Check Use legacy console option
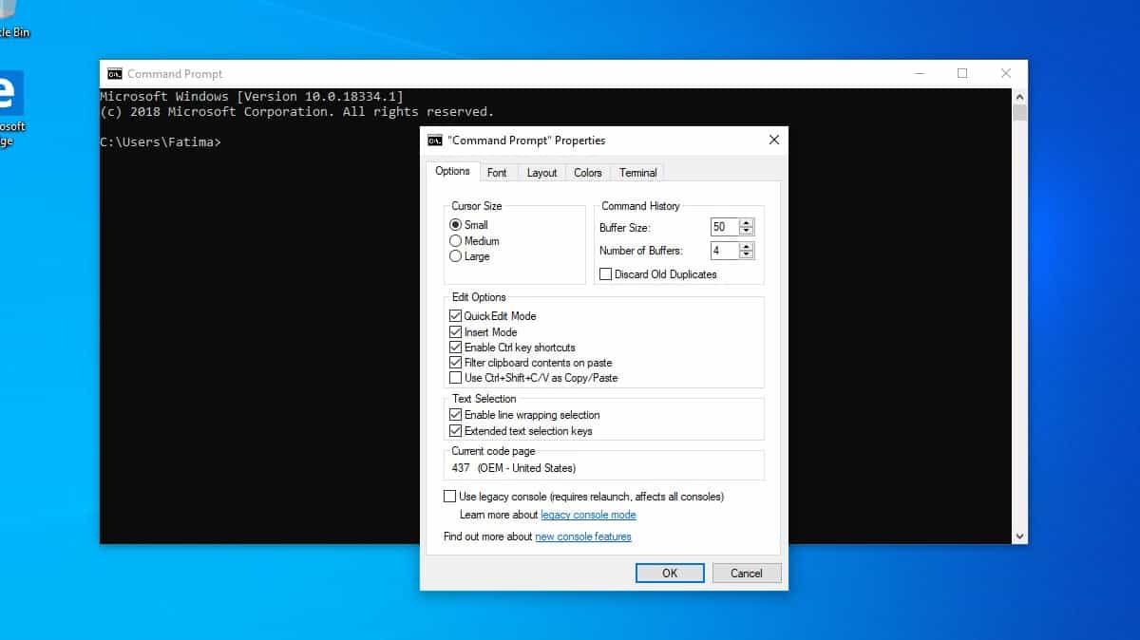The height and width of the screenshot is (640, 1140). coord(450,497)
